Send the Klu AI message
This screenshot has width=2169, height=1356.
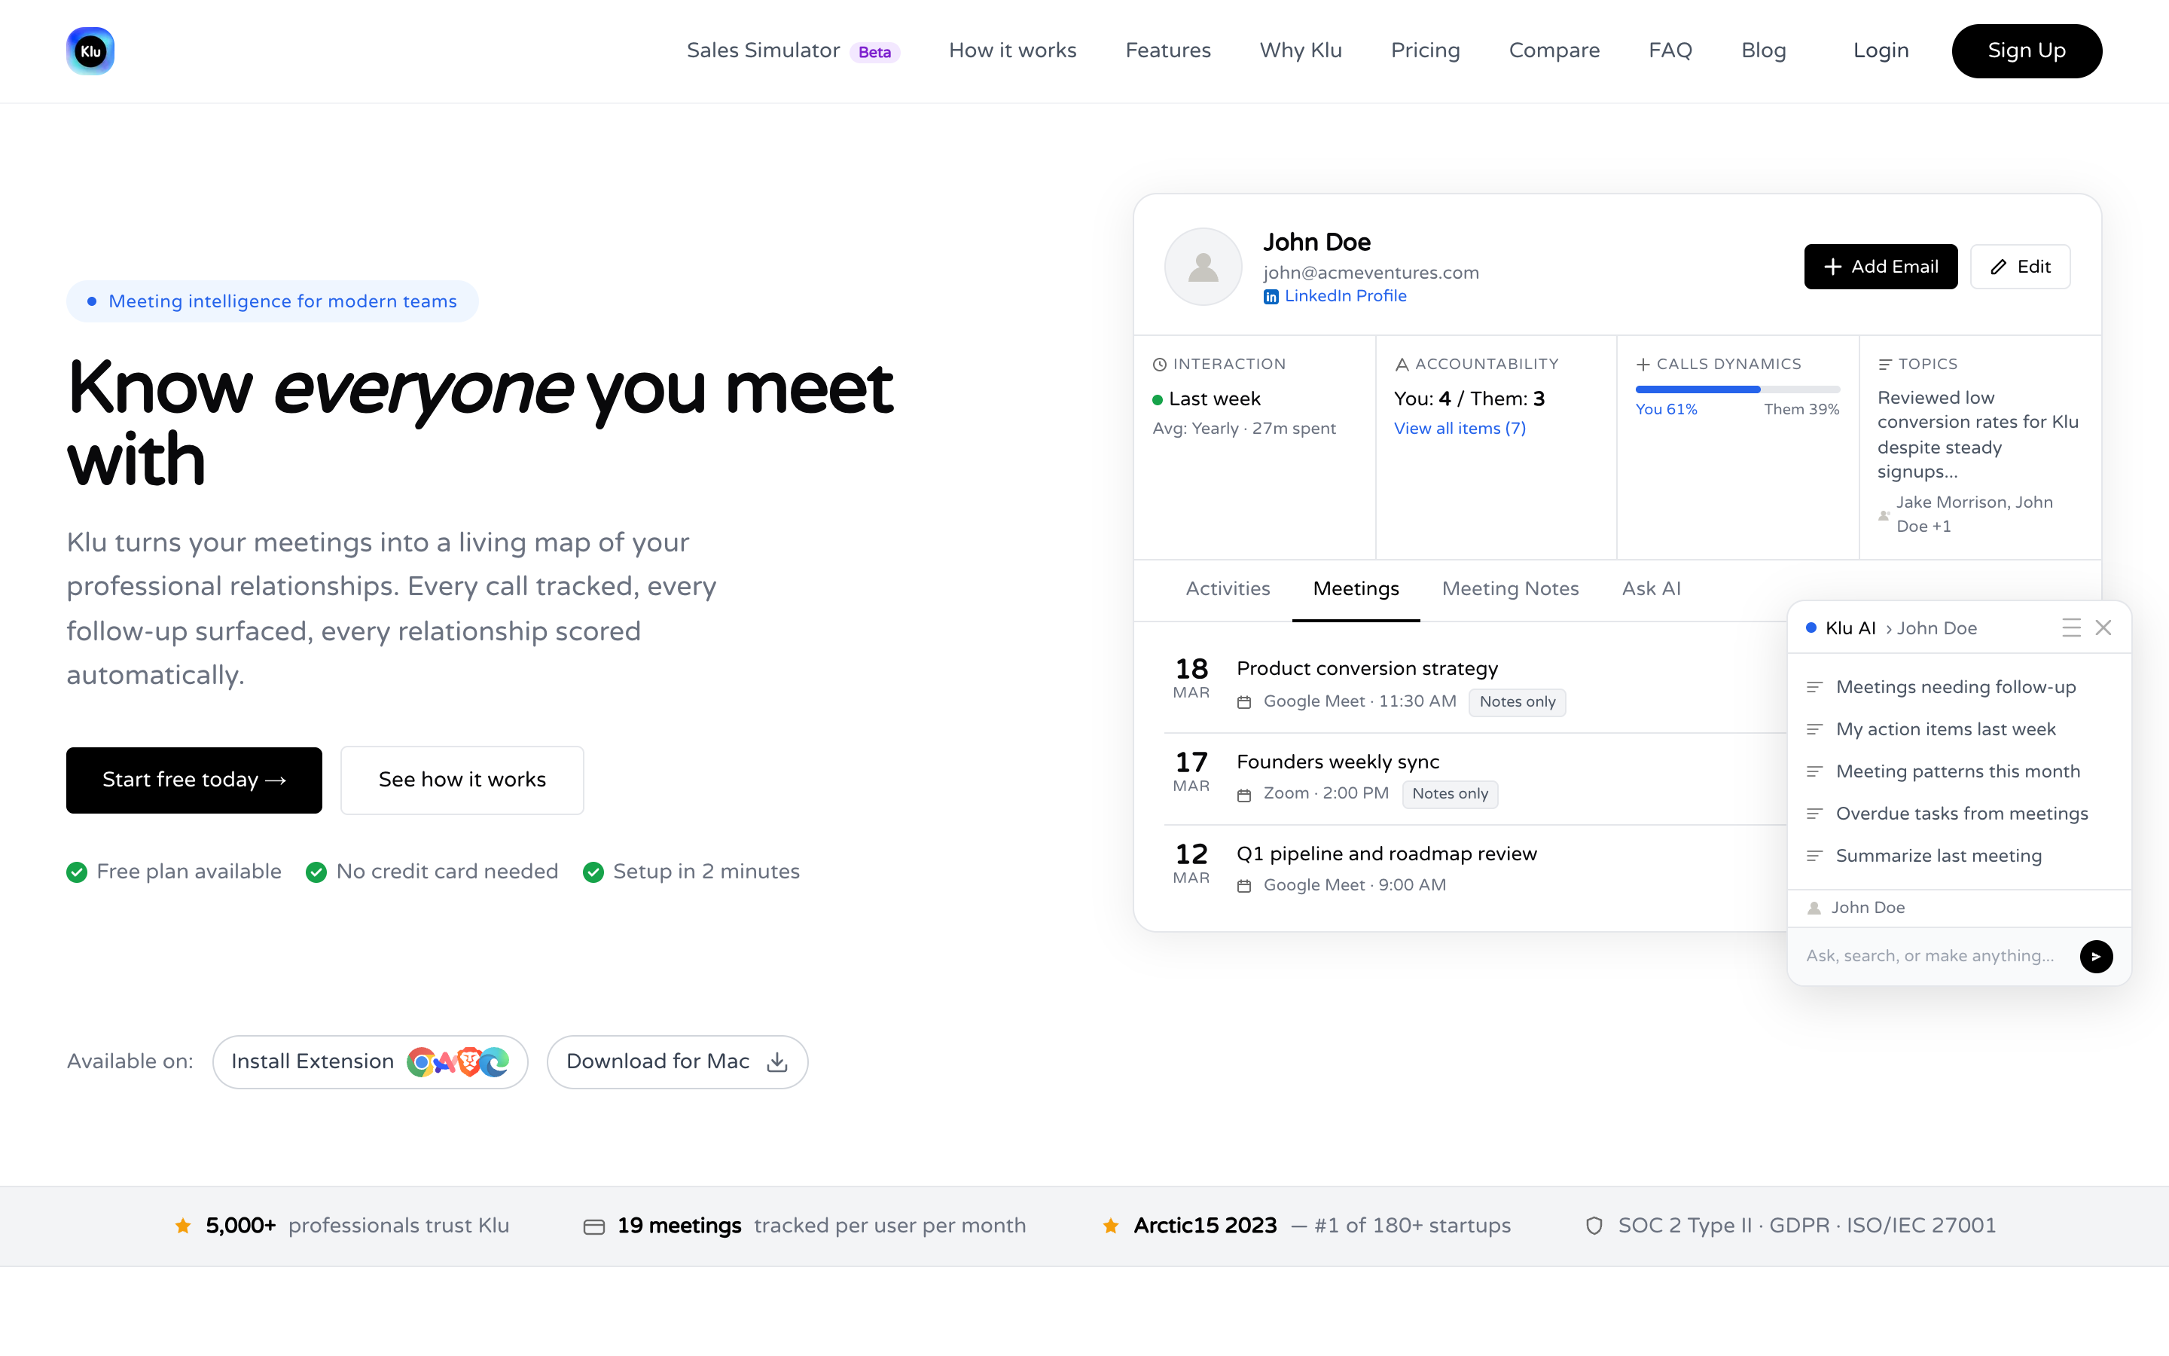click(2097, 956)
